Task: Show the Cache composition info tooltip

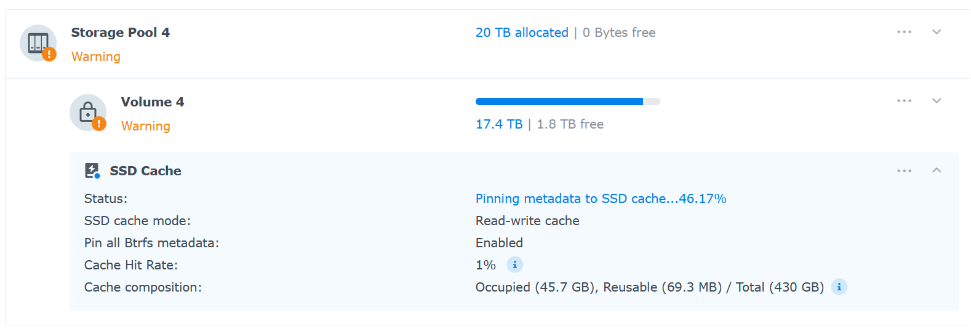Action: (x=839, y=287)
